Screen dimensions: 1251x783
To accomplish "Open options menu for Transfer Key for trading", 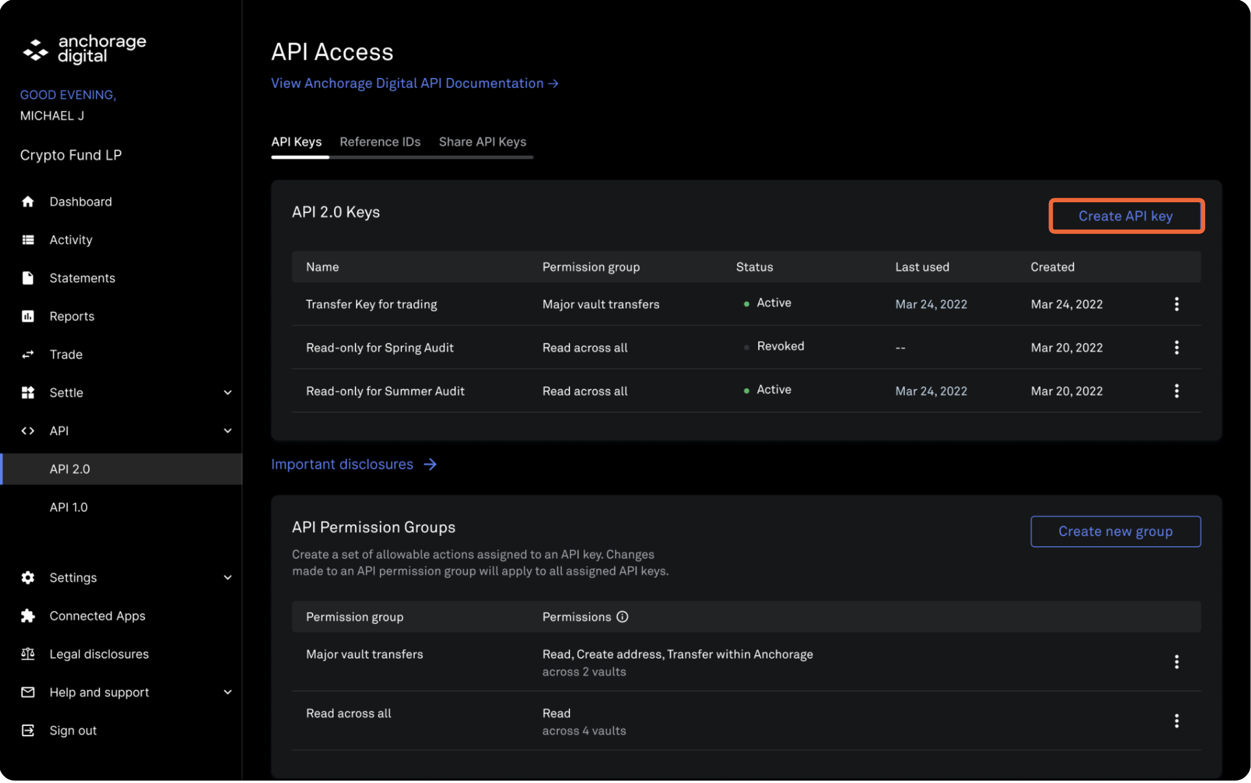I will click(1177, 304).
